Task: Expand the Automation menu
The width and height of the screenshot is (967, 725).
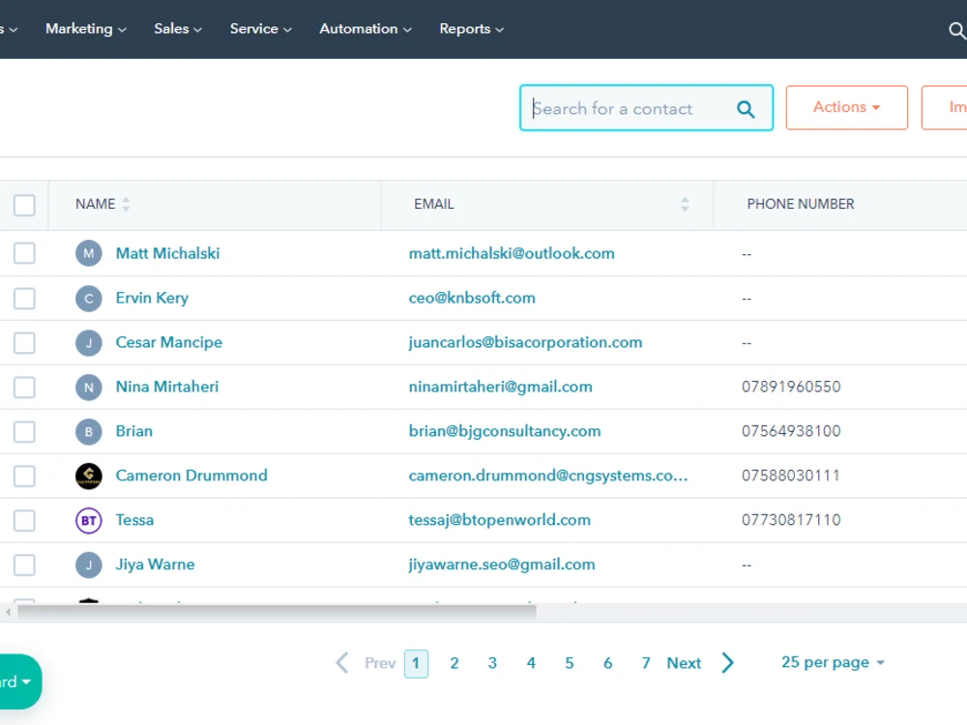Action: pyautogui.click(x=366, y=29)
